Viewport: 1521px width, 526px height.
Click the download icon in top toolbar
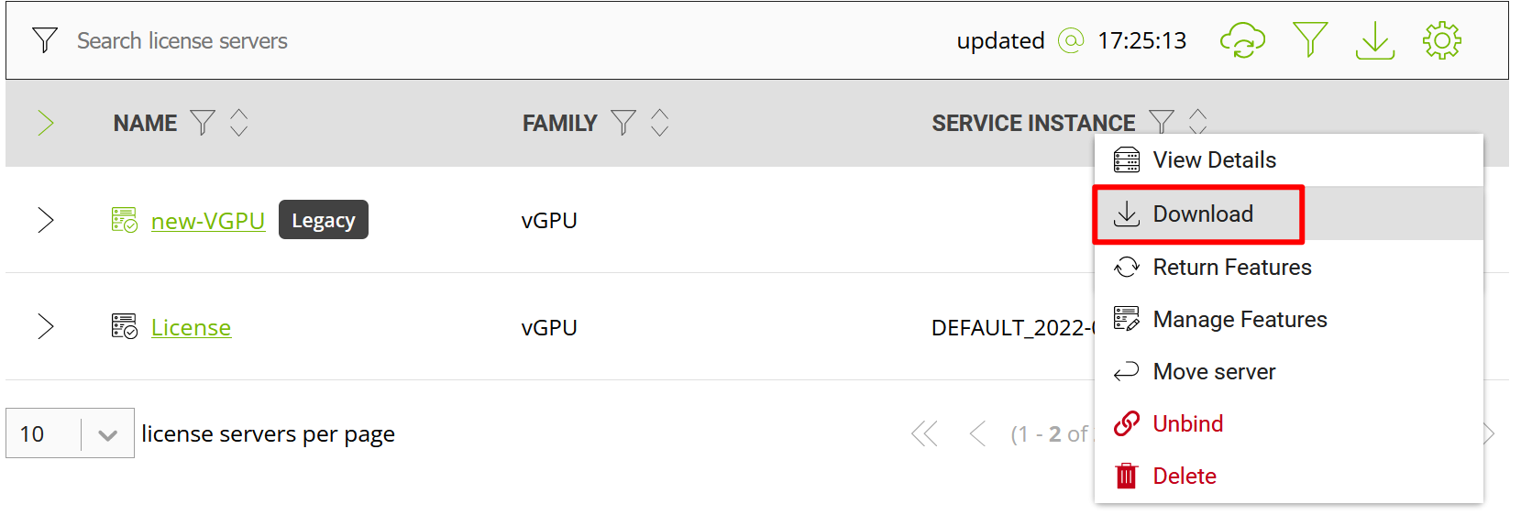(x=1375, y=41)
